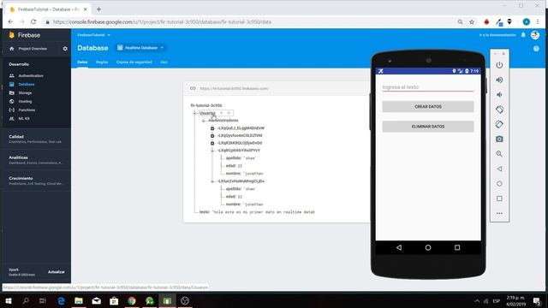Image resolution: width=548 pixels, height=308 pixels.
Task: Open Functions in the sidebar
Action: 27,110
